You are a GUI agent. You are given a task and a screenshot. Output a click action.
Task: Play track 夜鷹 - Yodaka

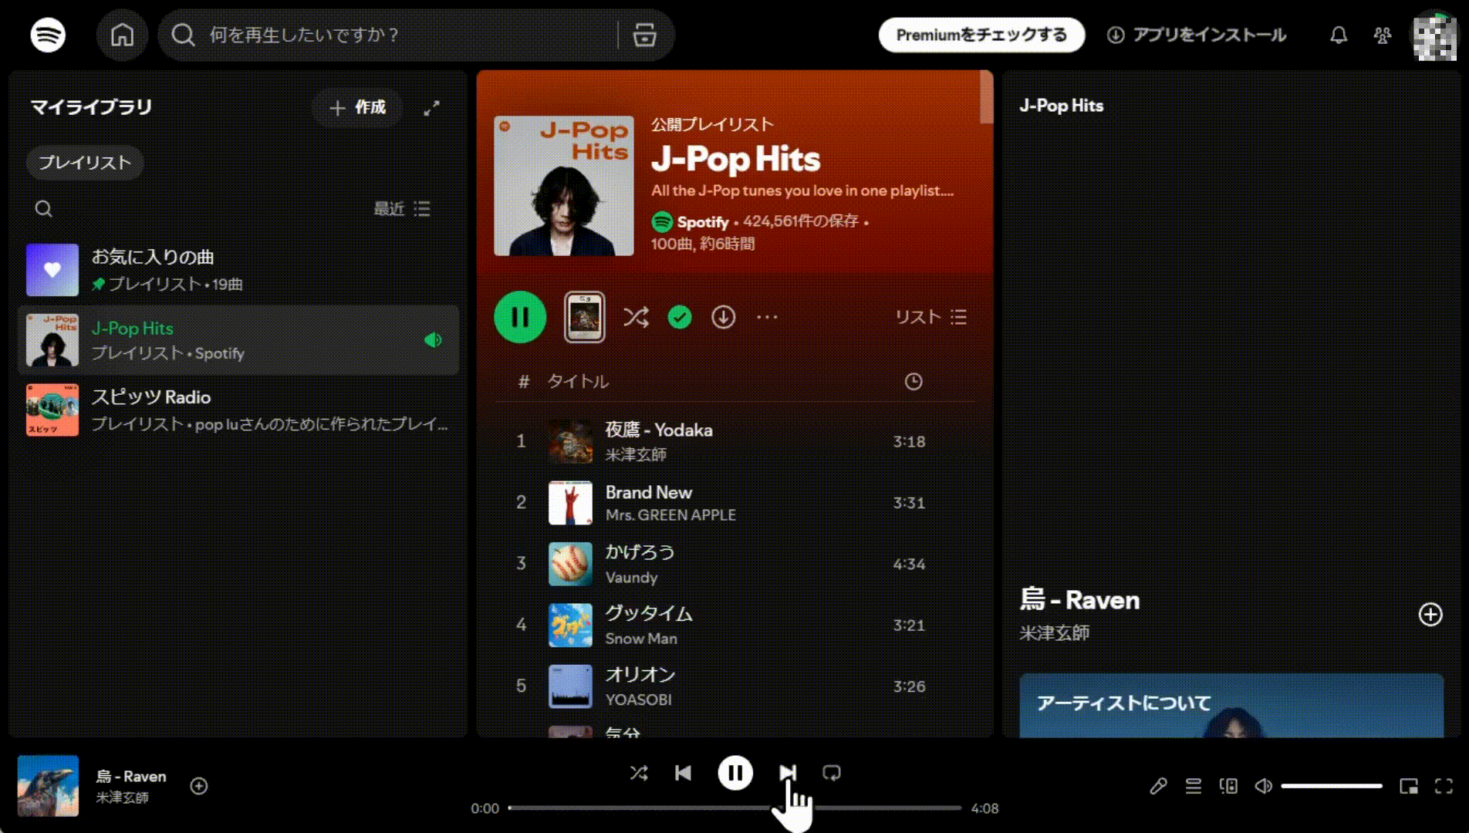pyautogui.click(x=734, y=441)
